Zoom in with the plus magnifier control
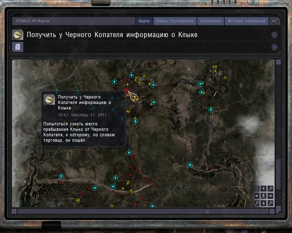This screenshot has height=233, width=292. coord(270,189)
